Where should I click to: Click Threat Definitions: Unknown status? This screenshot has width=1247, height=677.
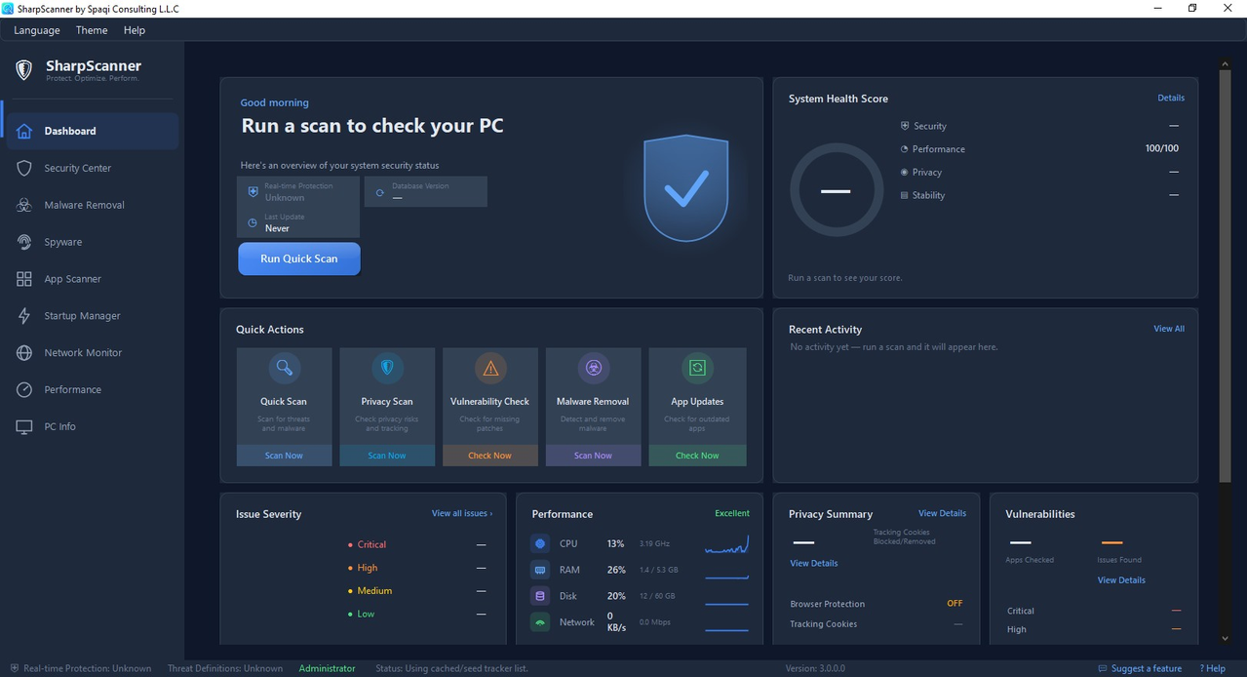coord(225,668)
